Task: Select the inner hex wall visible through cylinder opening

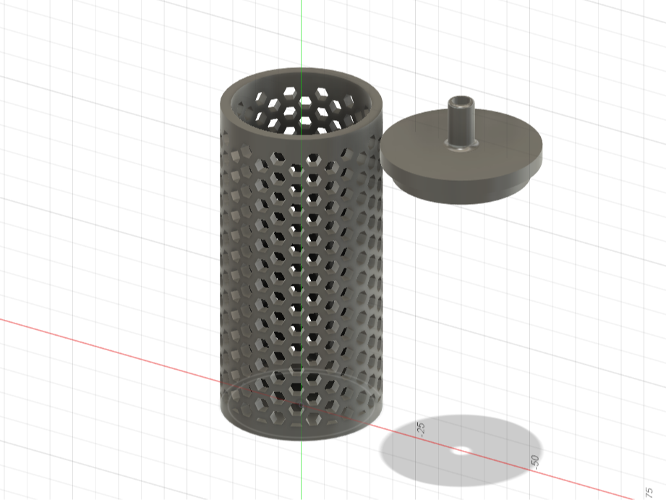Action: click(300, 110)
